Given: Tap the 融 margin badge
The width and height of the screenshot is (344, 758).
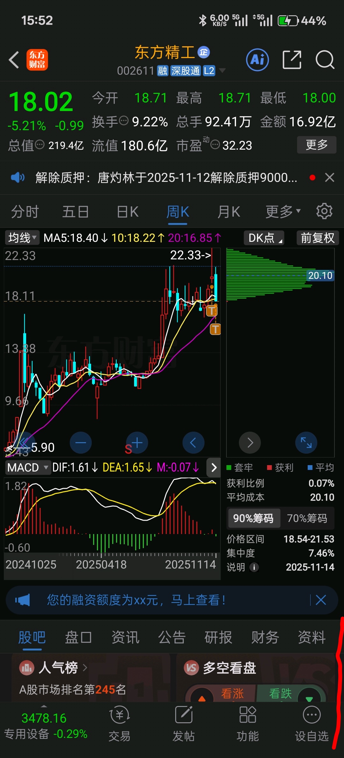Looking at the screenshot, I should (x=162, y=71).
